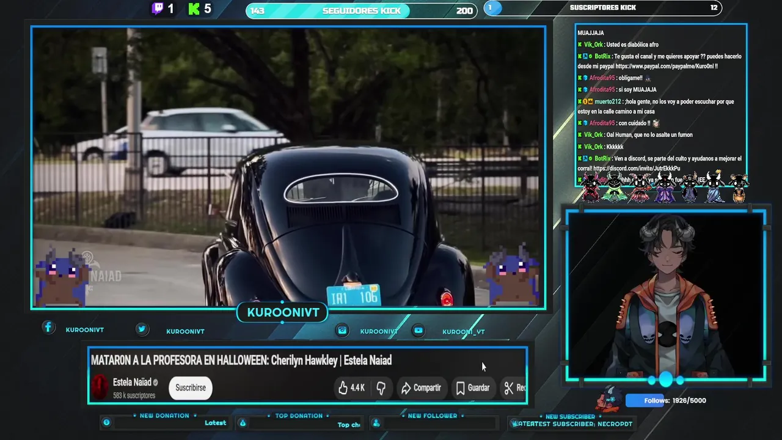The width and height of the screenshot is (782, 440).
Task: Click the New Subscriber crown icon
Action: (515, 424)
